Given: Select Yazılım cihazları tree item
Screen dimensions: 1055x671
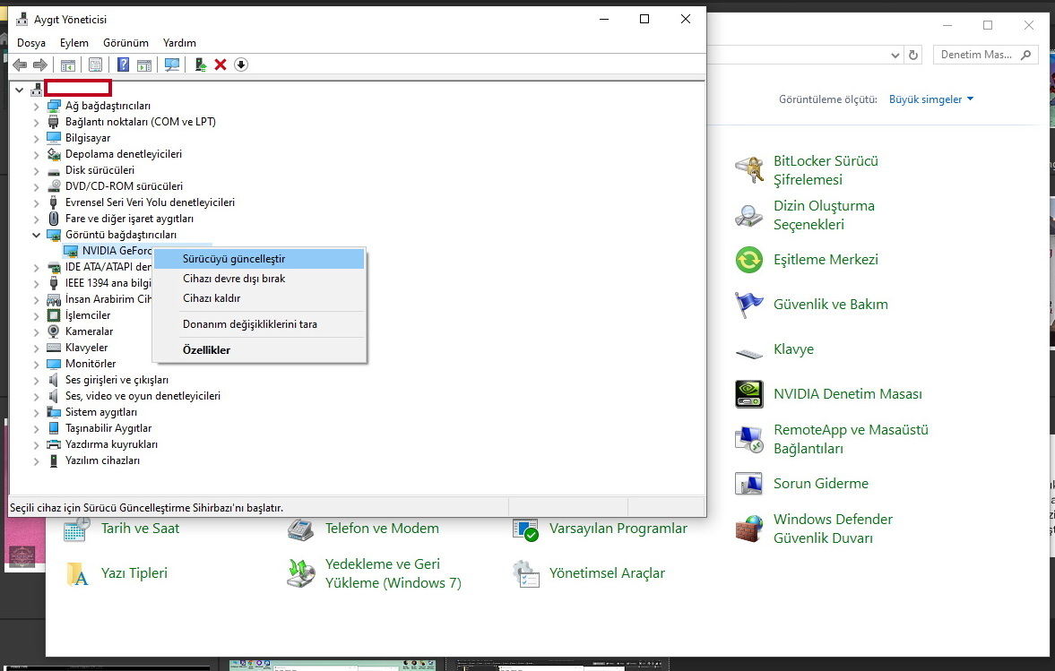Looking at the screenshot, I should coord(102,460).
